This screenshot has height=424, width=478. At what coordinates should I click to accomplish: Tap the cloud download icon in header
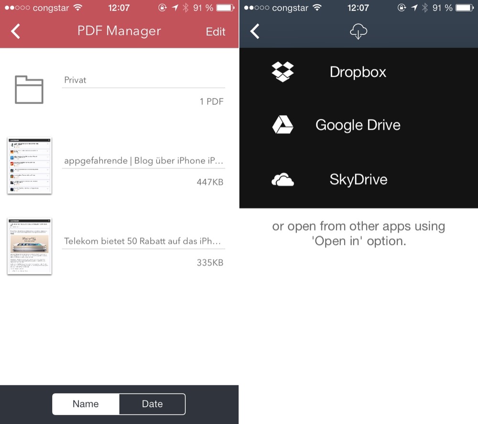(x=358, y=32)
